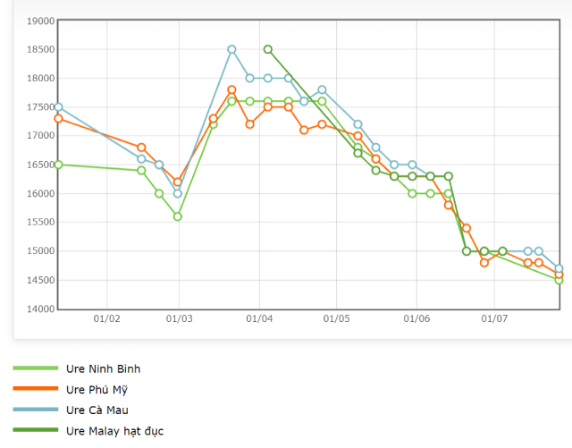This screenshot has height=448, width=572.
Task: Click the final Ninh Bình point at 14500
Action: click(559, 280)
